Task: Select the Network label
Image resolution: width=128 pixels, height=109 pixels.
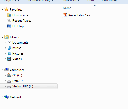Action: pos(16,97)
